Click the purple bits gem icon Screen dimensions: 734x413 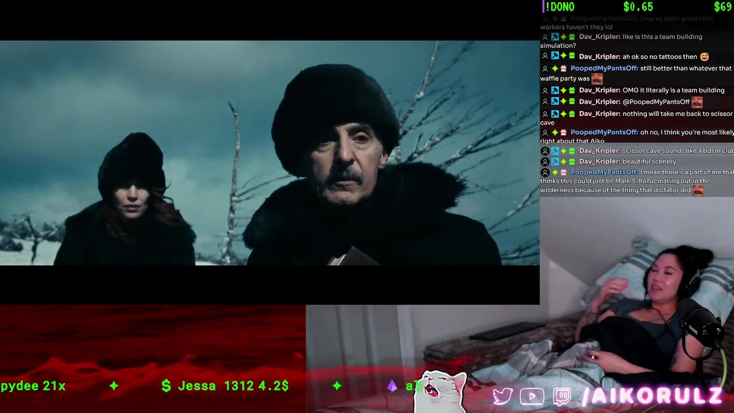click(392, 386)
